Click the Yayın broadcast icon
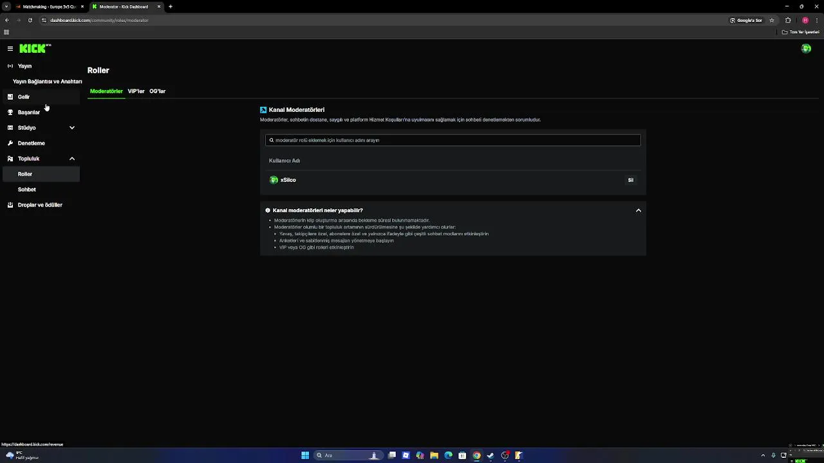 [10, 66]
